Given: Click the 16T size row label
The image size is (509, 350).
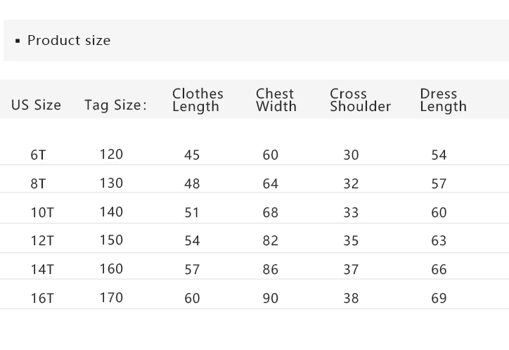Looking at the screenshot, I should (41, 298).
